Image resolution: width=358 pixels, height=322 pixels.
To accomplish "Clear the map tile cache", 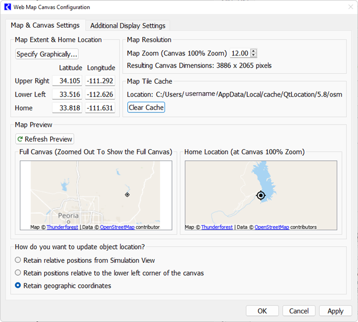I will pyautogui.click(x=146, y=108).
